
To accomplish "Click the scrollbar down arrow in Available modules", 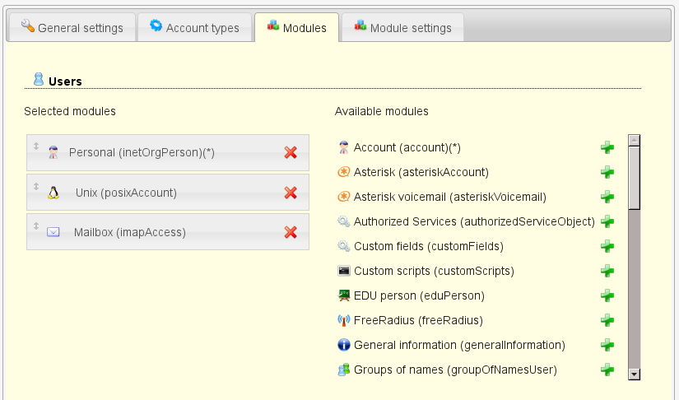I will tap(634, 374).
